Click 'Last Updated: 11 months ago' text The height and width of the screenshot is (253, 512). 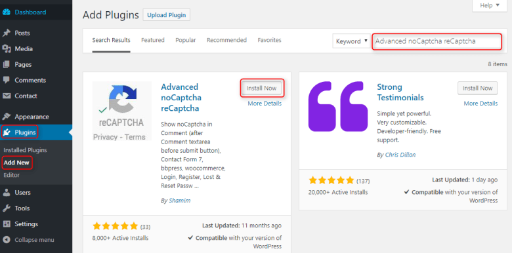pyautogui.click(x=242, y=225)
